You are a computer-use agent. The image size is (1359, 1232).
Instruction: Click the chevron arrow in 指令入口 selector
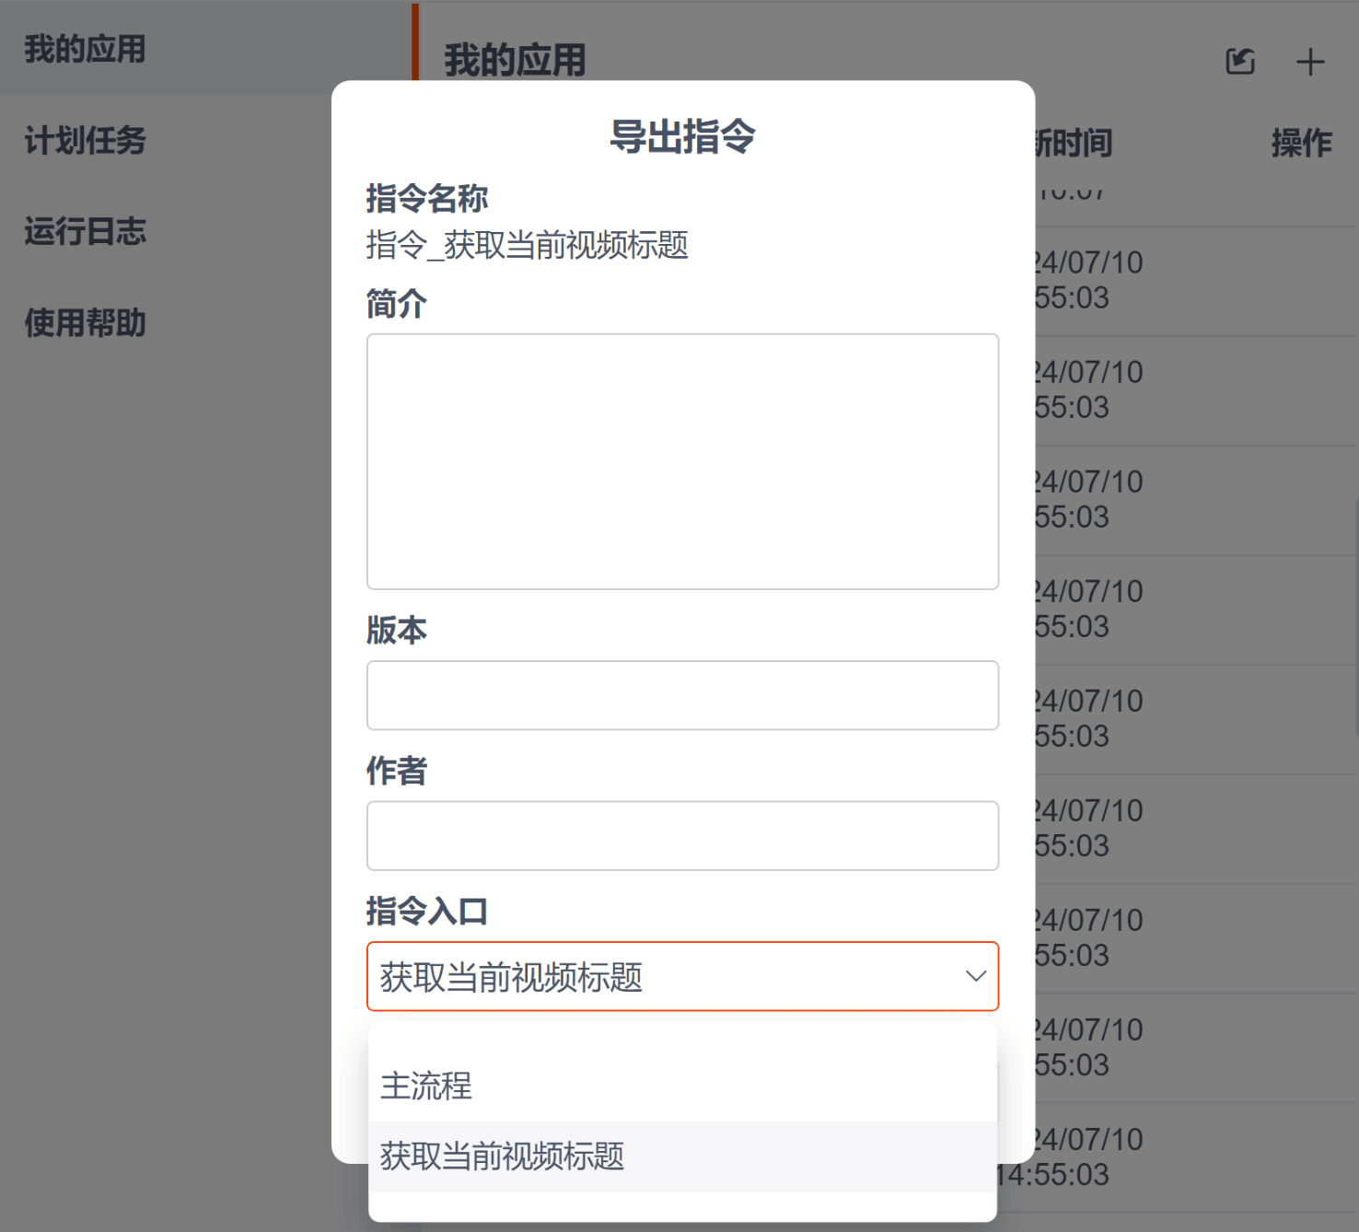(x=975, y=976)
